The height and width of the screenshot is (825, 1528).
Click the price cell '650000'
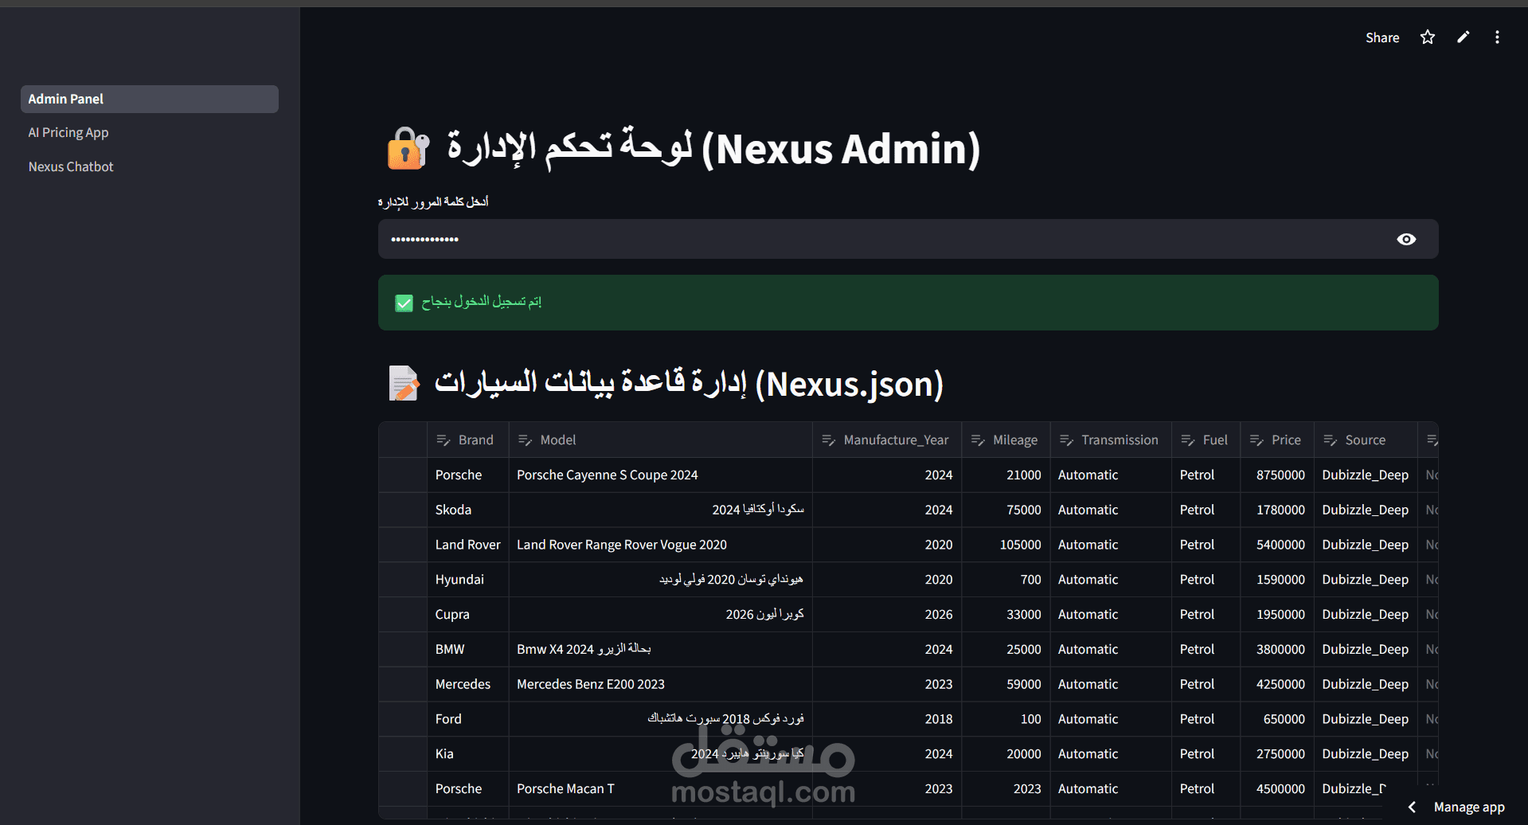click(1277, 719)
